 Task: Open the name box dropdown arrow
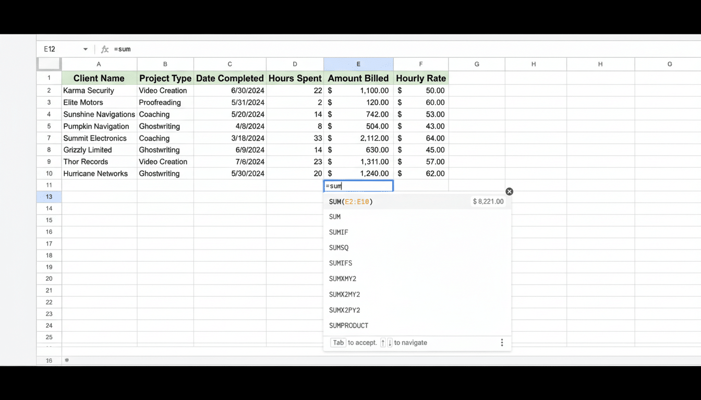point(86,49)
